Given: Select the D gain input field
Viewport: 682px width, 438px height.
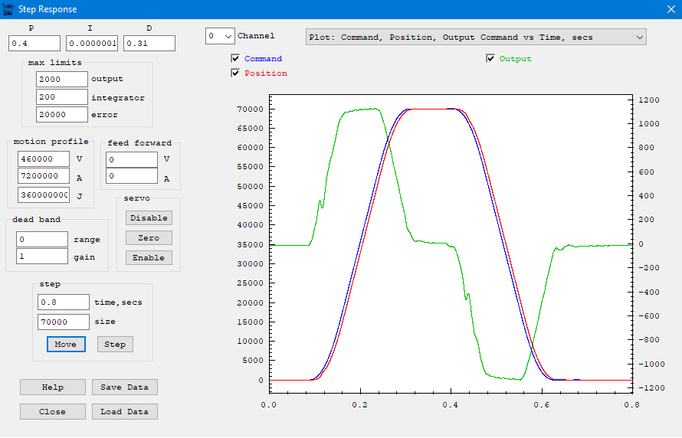Looking at the screenshot, I should tap(149, 44).
